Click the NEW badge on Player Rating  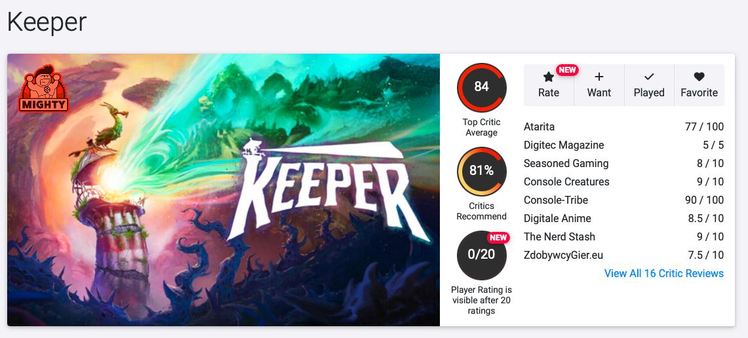click(x=498, y=237)
